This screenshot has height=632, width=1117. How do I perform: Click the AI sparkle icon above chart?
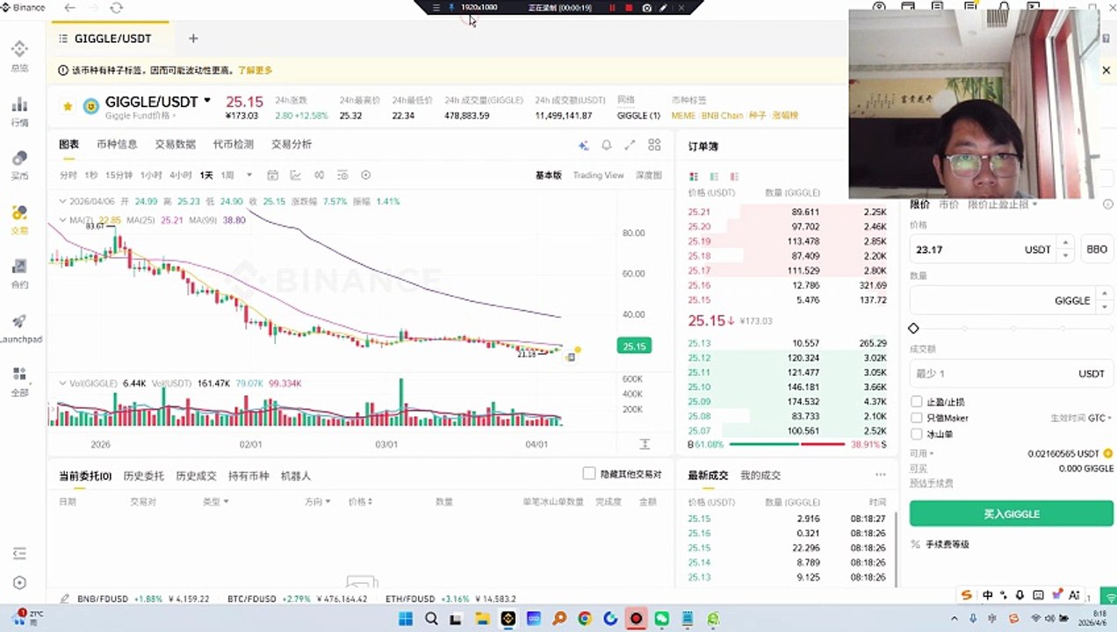coord(583,146)
